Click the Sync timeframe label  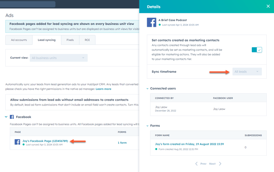164,72
